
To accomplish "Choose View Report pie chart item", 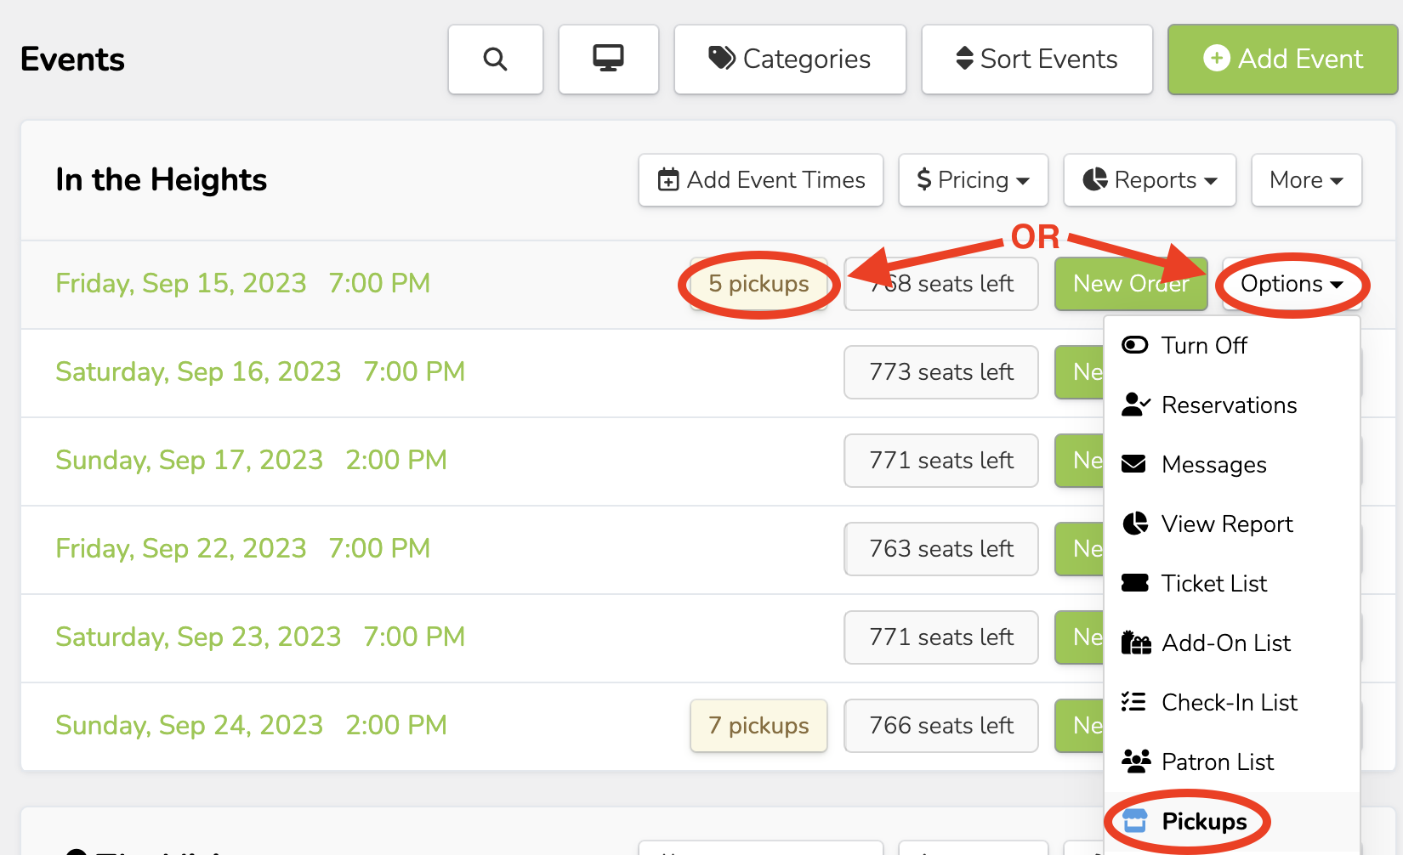I will point(1226,524).
